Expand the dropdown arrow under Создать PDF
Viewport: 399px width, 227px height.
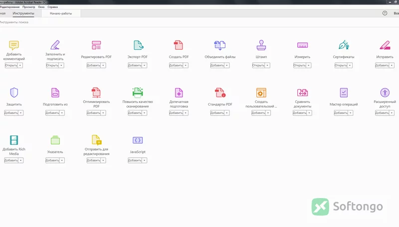[186, 66]
